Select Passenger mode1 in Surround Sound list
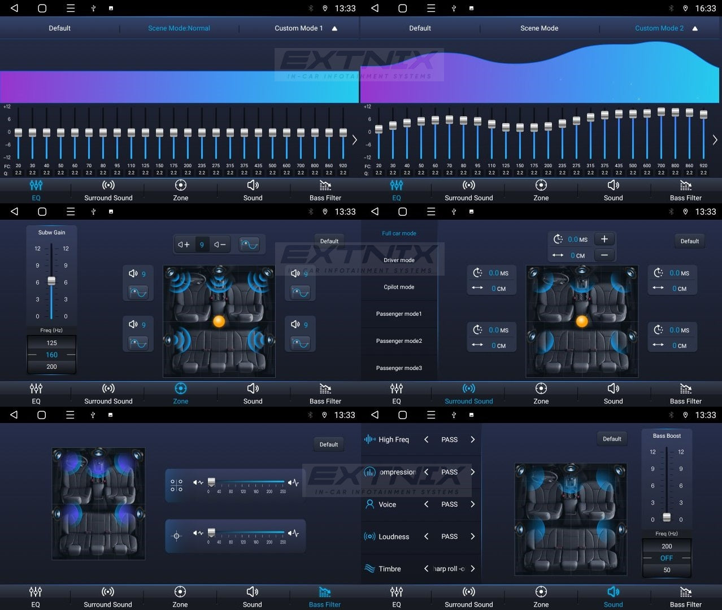The width and height of the screenshot is (722, 610). (x=399, y=313)
